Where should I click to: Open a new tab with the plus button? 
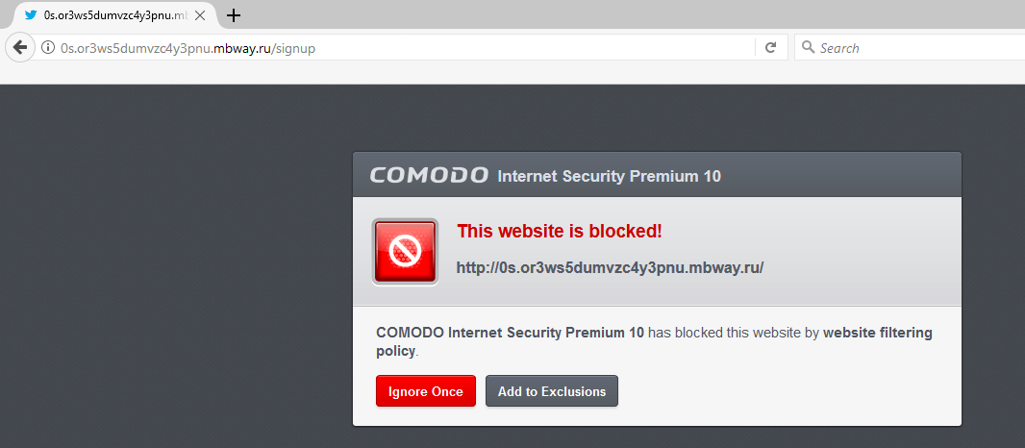click(233, 15)
